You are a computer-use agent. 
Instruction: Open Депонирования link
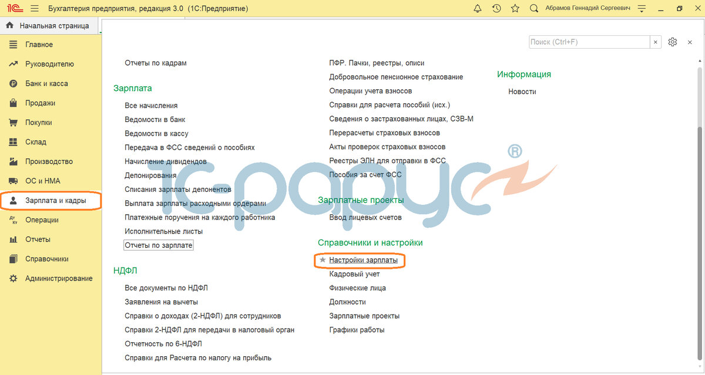tap(150, 175)
